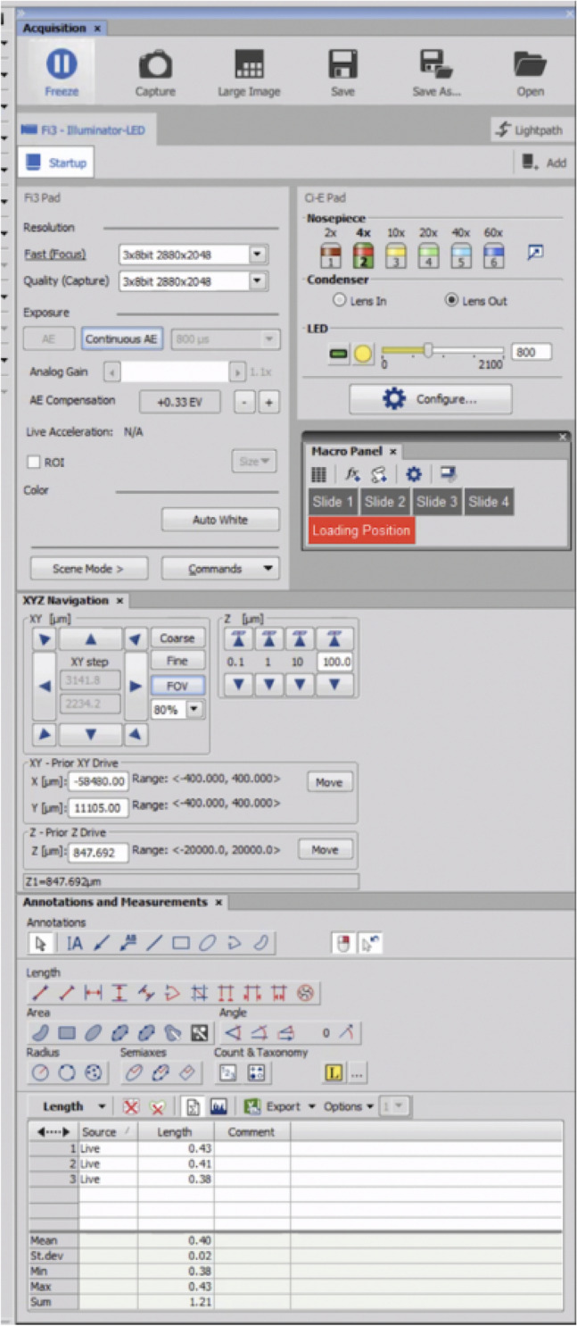This screenshot has height=1326, width=577.
Task: Select the condenser Lens In option
Action: click(x=338, y=301)
